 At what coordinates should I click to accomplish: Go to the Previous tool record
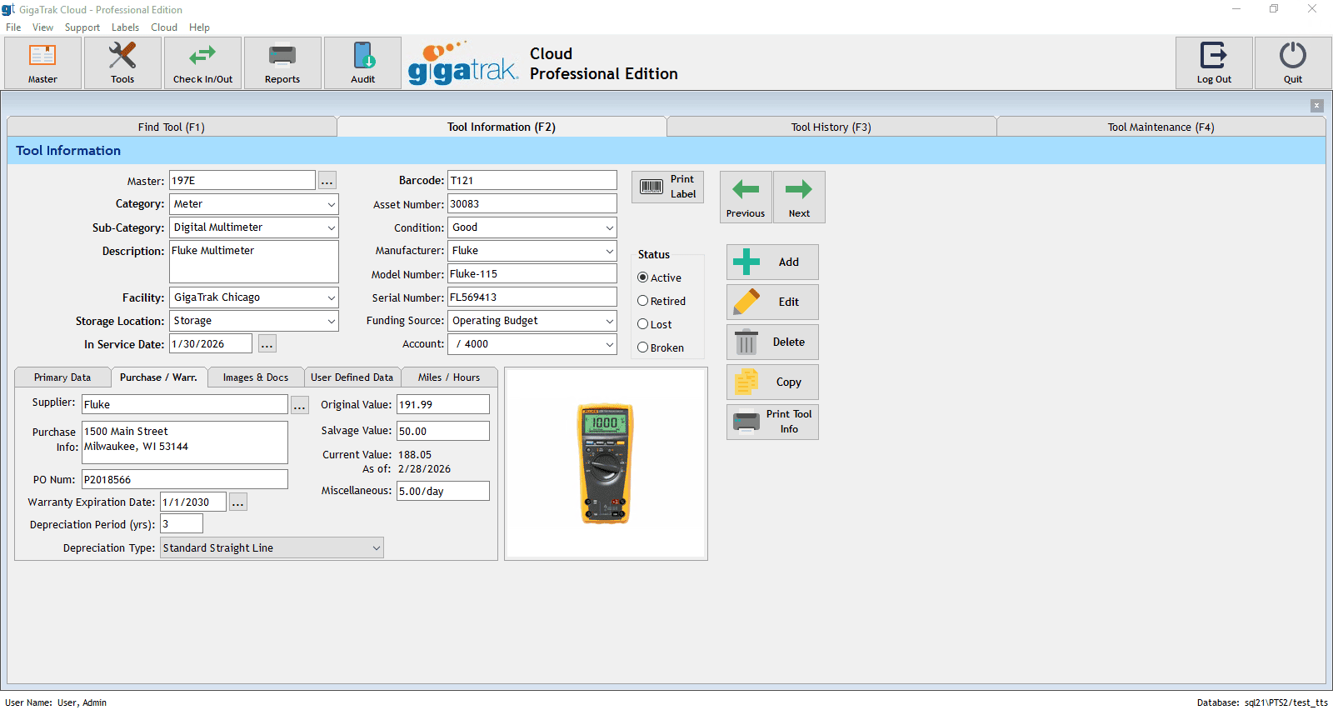pyautogui.click(x=746, y=197)
